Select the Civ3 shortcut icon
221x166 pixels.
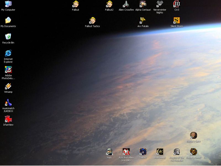177,4
